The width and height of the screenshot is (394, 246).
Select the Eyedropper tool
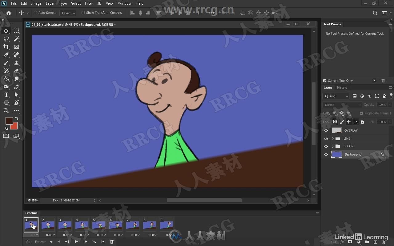[6, 55]
